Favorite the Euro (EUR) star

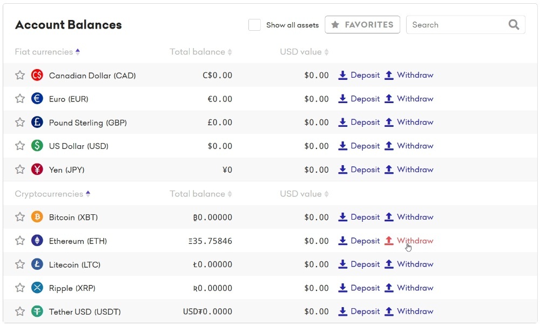point(20,99)
